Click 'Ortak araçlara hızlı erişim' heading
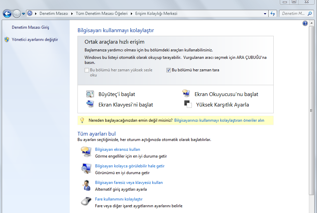This screenshot has height=213, width=317. pos(114,42)
